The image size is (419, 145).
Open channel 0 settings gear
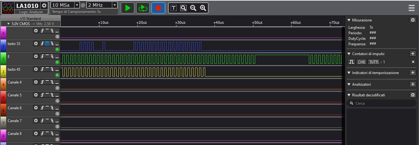[x=36, y=31]
